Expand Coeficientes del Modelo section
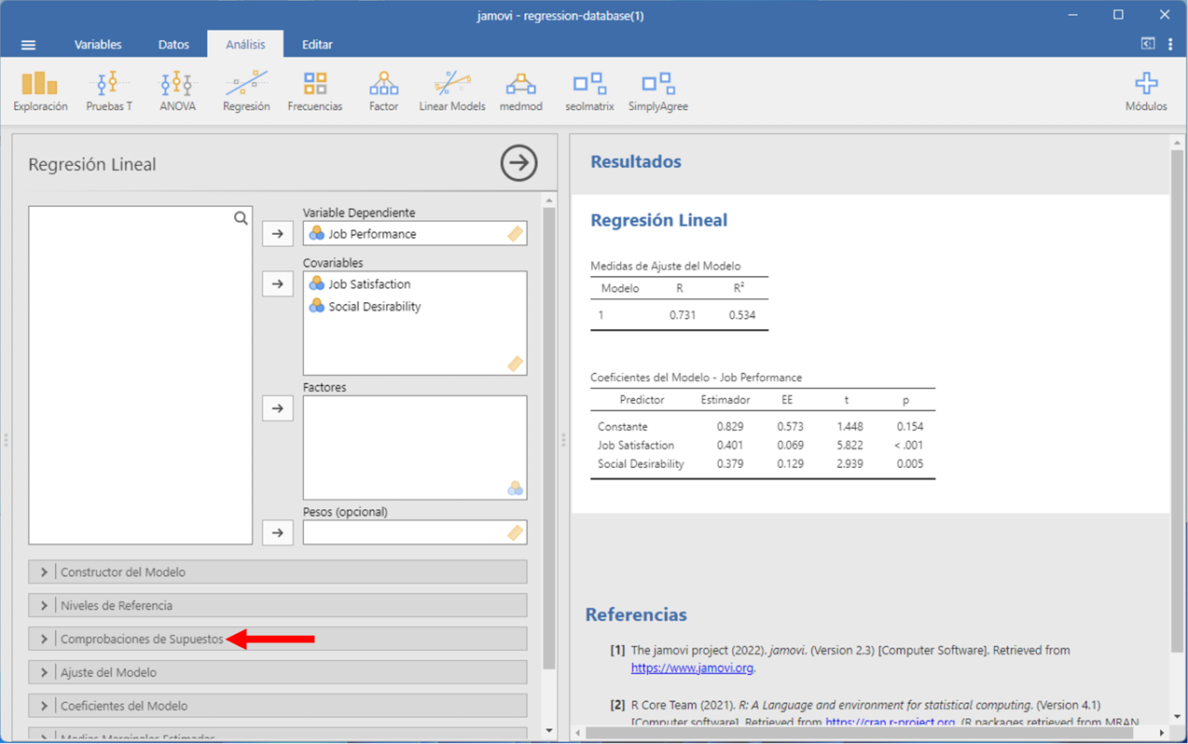The height and width of the screenshot is (744, 1188). point(124,707)
